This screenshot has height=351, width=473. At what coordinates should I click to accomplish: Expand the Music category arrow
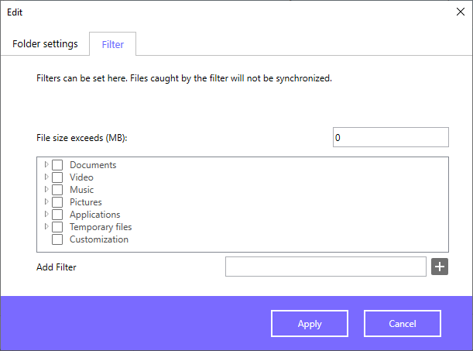pos(46,189)
